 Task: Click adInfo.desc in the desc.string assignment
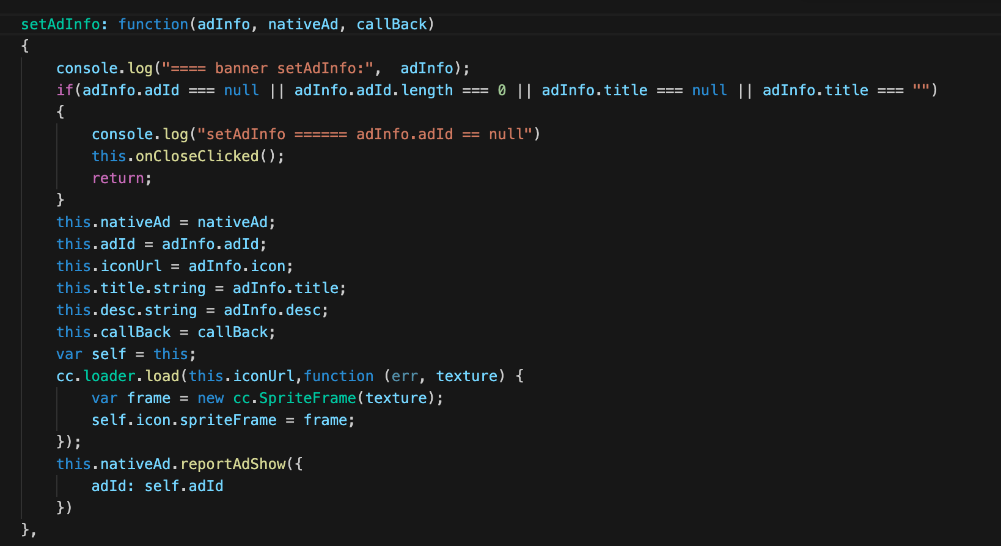273,310
